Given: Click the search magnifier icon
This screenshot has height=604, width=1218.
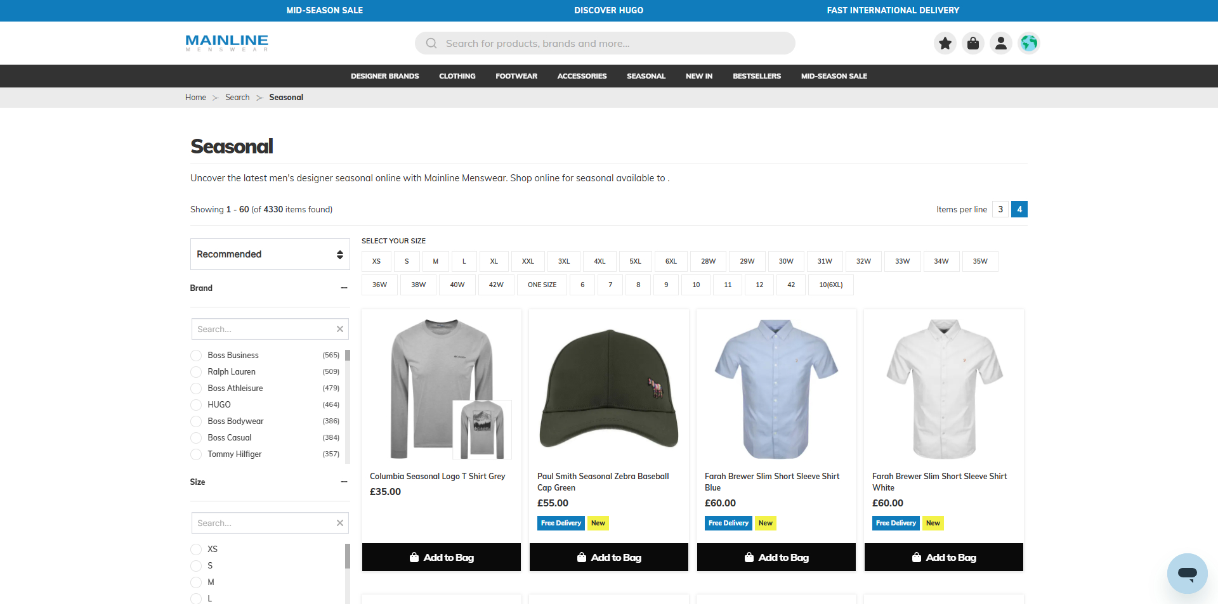Looking at the screenshot, I should (x=431, y=43).
